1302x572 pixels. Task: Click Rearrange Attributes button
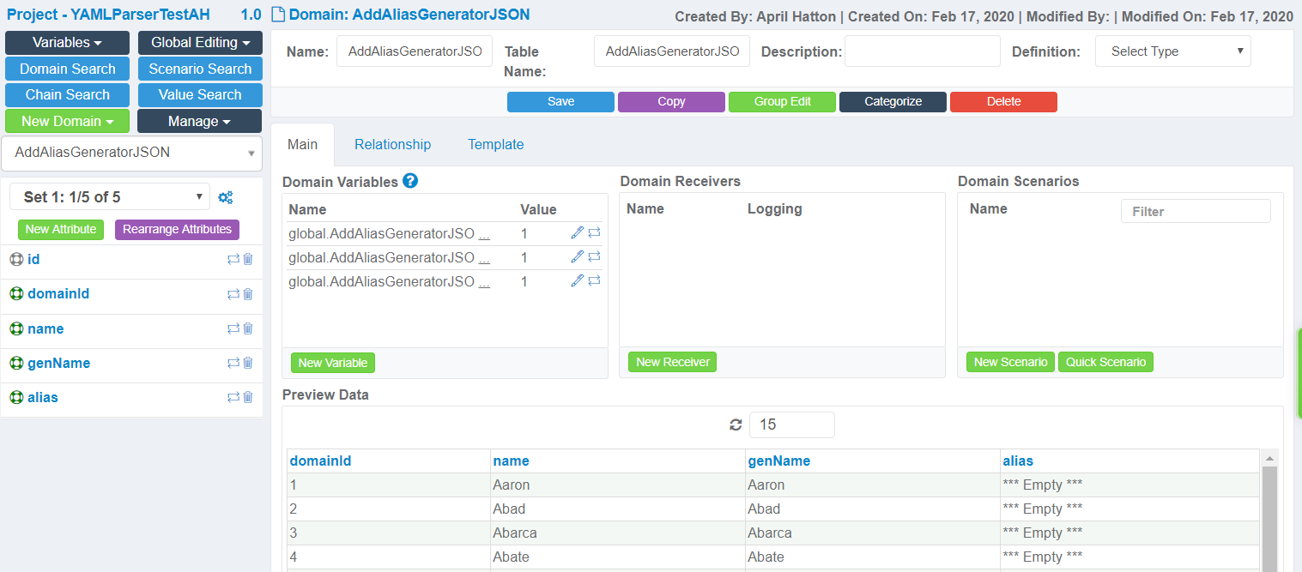(x=177, y=229)
